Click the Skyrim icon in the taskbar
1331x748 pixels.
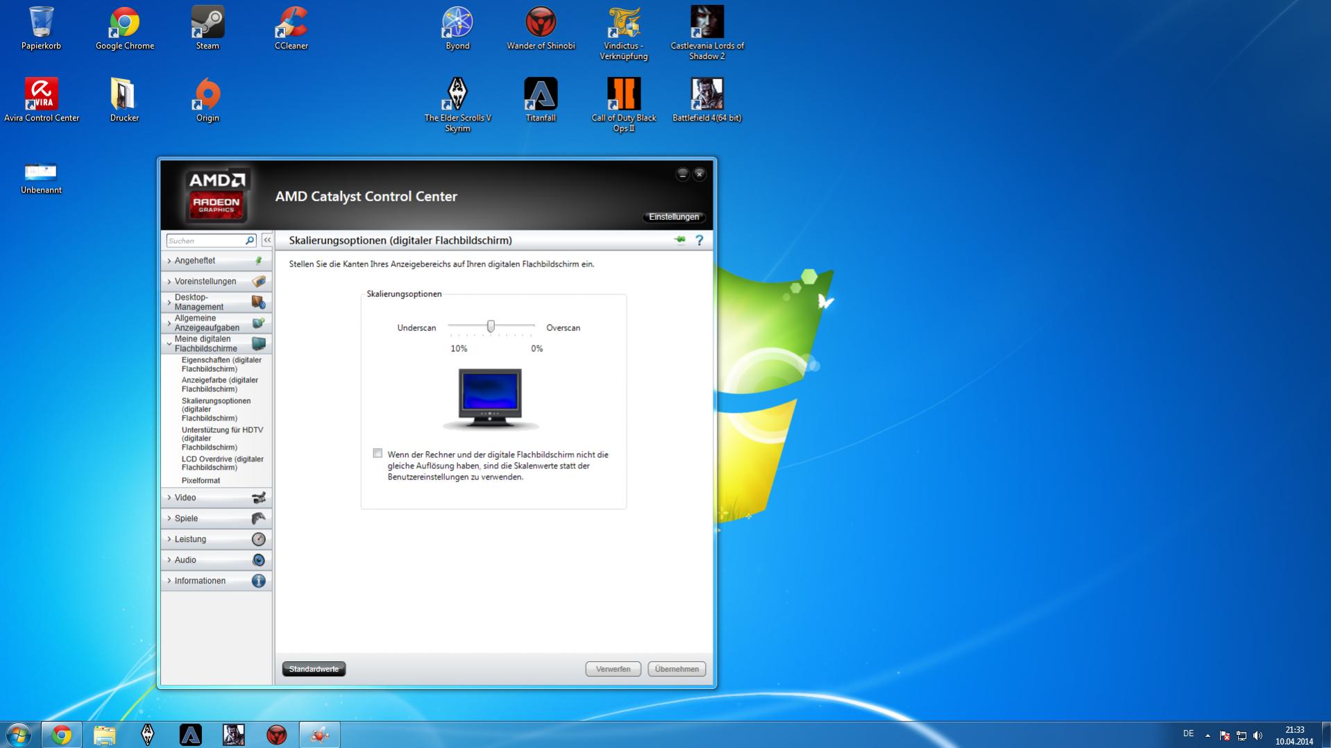pyautogui.click(x=147, y=735)
